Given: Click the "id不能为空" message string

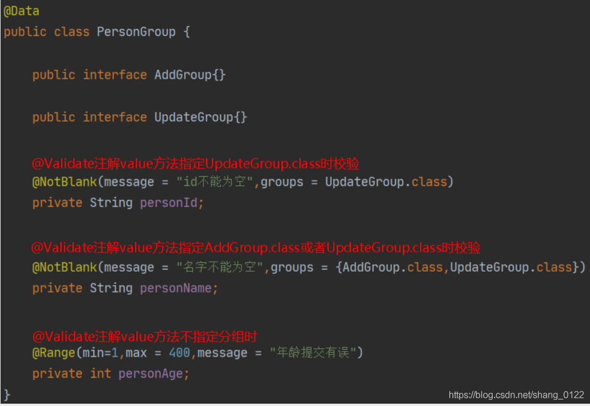Looking at the screenshot, I should [x=215, y=182].
